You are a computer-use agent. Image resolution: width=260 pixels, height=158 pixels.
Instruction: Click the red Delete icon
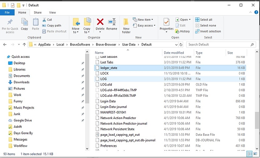point(100,22)
